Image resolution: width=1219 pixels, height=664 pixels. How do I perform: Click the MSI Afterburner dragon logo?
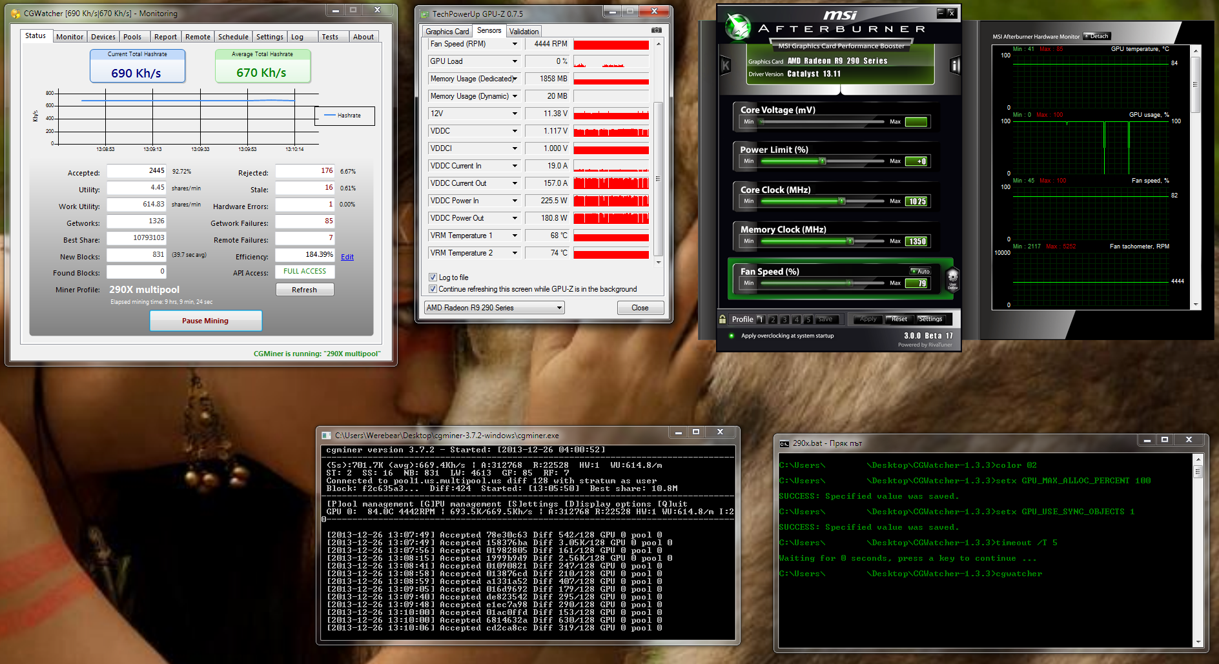click(x=737, y=27)
